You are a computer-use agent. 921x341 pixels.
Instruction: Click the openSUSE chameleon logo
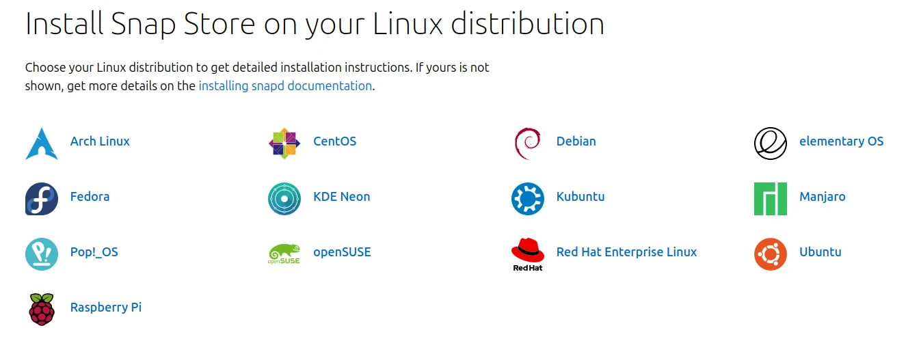click(x=284, y=254)
